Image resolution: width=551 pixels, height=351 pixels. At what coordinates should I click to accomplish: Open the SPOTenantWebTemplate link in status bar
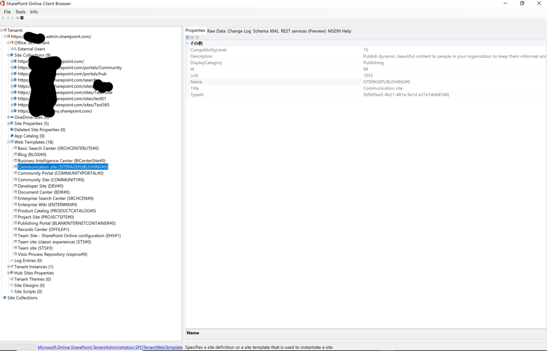(110, 347)
